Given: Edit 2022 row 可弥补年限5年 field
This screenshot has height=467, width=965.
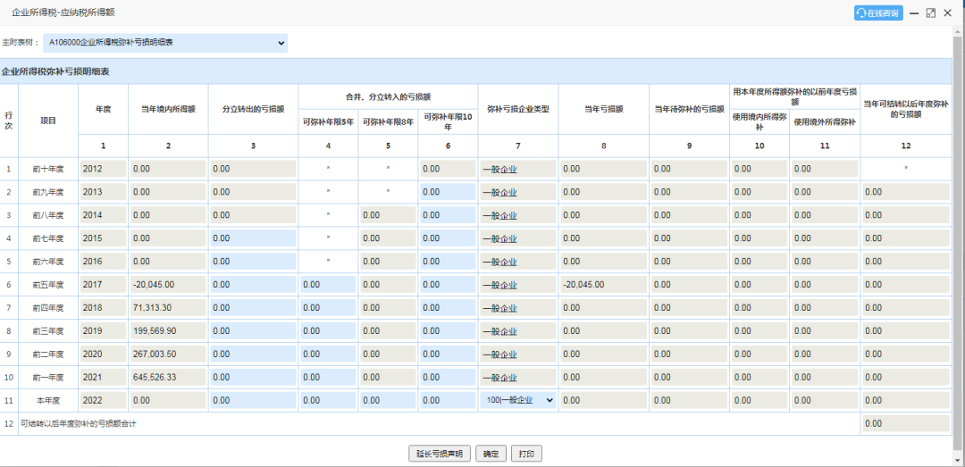Looking at the screenshot, I should [328, 401].
